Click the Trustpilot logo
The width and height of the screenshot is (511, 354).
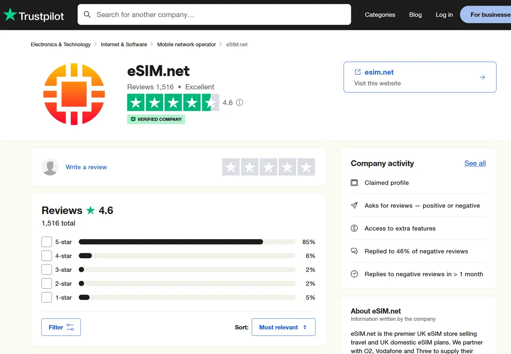pyautogui.click(x=34, y=15)
